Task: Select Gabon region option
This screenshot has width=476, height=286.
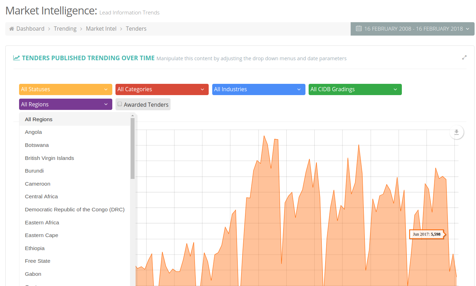Action: click(75, 274)
